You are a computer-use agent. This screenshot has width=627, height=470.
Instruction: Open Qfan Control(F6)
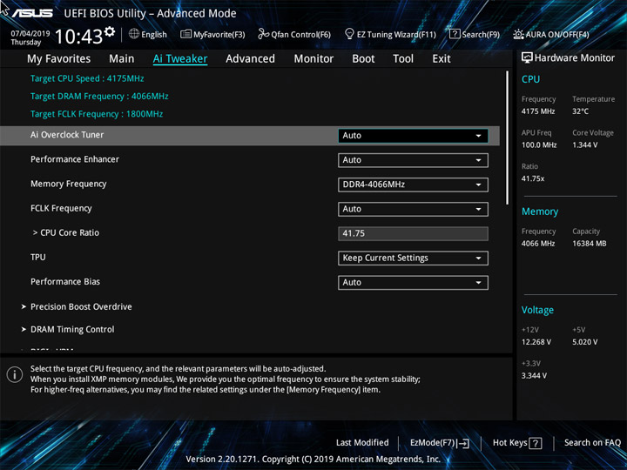[300, 35]
